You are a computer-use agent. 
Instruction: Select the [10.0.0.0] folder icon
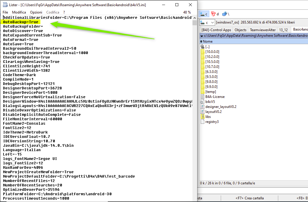[202, 52]
